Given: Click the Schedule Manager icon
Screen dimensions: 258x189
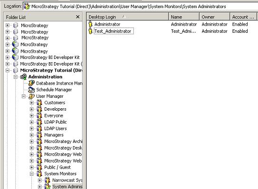Looking at the screenshot, I should (31, 90).
